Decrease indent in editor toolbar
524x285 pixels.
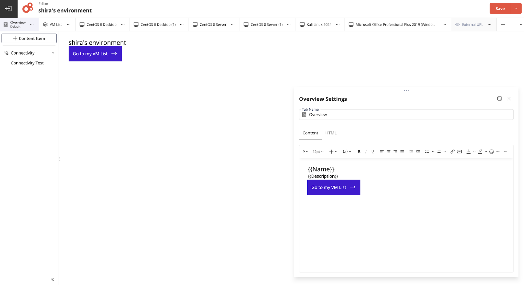click(411, 152)
